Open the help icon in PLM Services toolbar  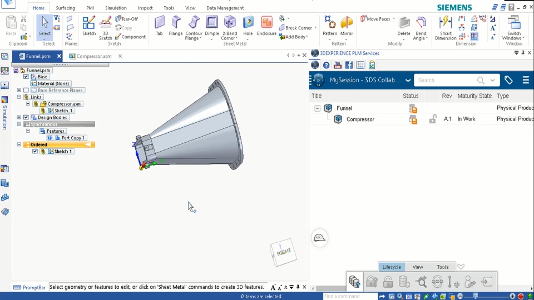(327, 65)
